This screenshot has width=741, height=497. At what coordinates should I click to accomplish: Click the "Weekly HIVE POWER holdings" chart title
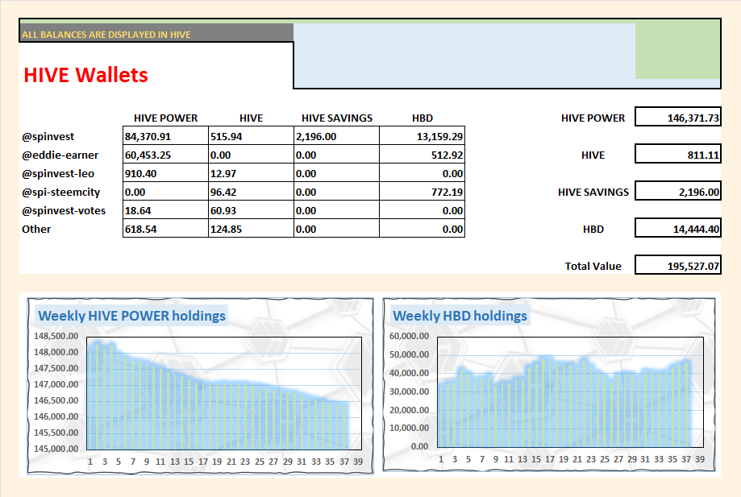coord(132,315)
